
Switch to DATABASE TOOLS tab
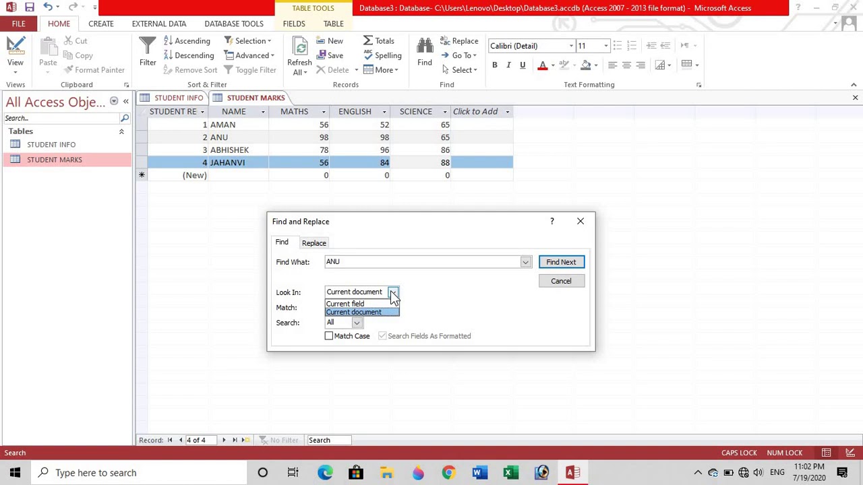pos(234,24)
